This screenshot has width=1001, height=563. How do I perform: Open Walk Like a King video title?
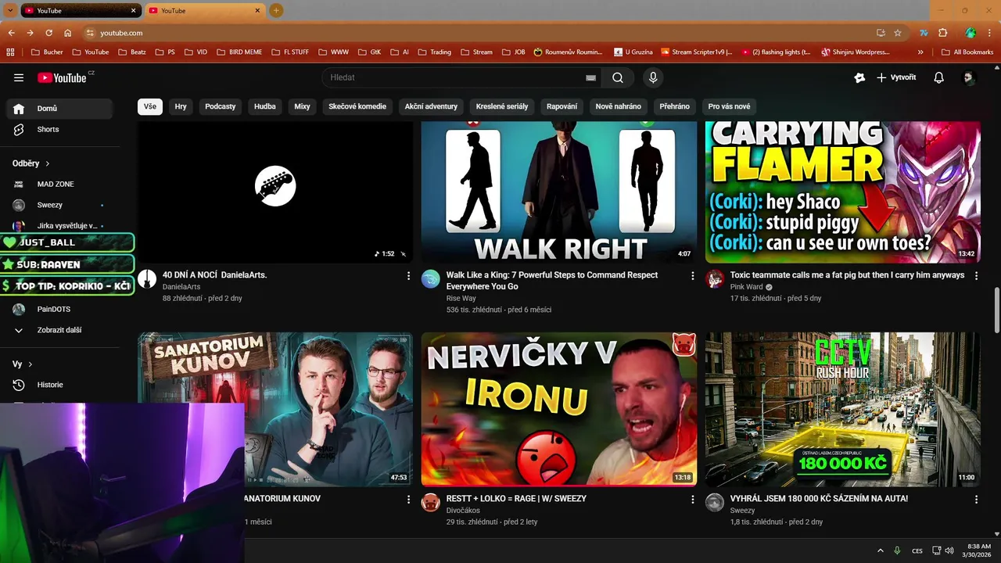(x=552, y=281)
